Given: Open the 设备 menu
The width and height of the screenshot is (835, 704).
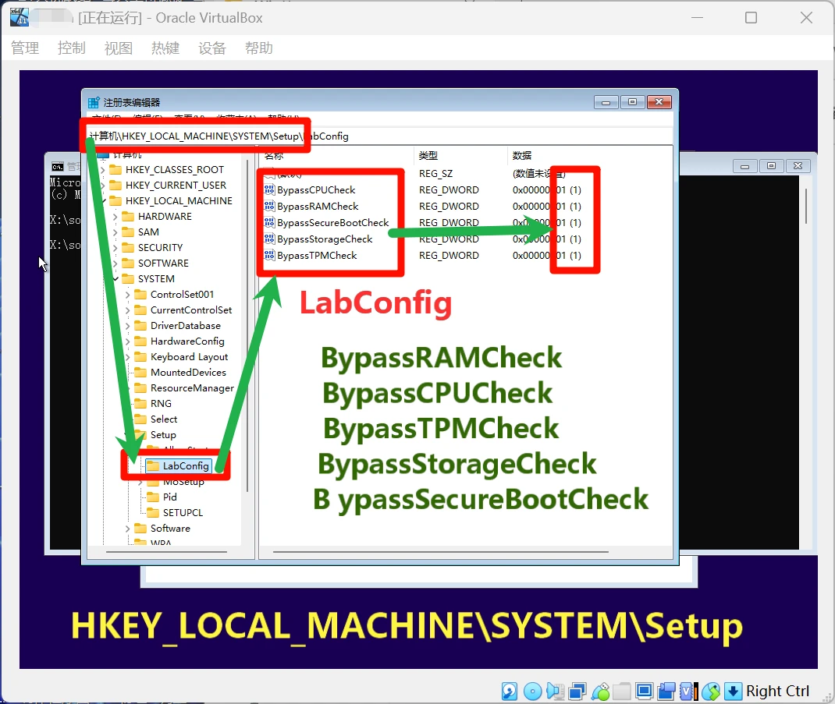Looking at the screenshot, I should click(212, 48).
